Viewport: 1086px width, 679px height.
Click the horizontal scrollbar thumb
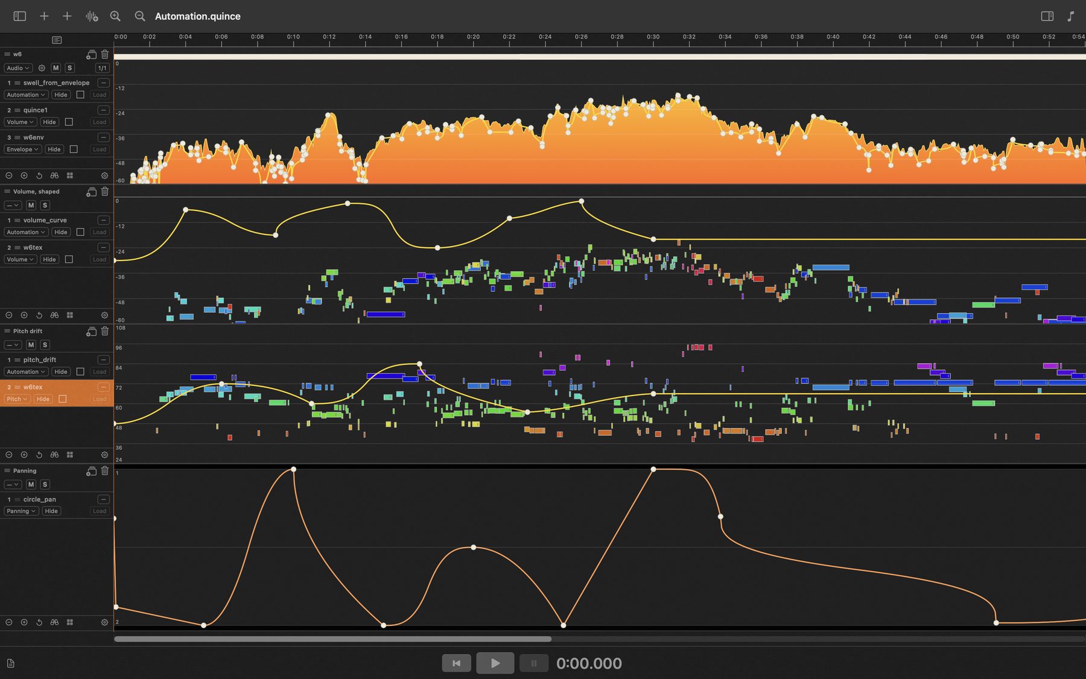[x=332, y=639]
